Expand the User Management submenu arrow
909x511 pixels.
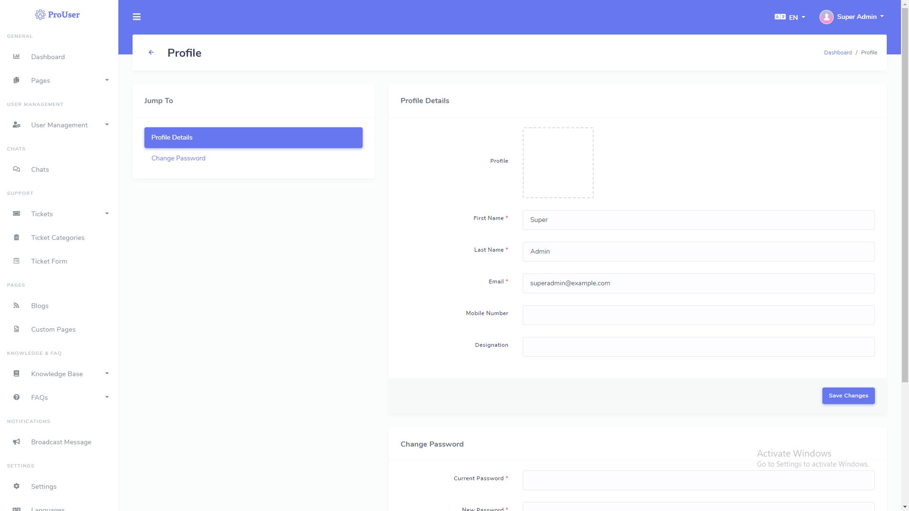click(107, 124)
